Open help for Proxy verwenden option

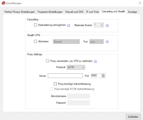tap(95, 61)
